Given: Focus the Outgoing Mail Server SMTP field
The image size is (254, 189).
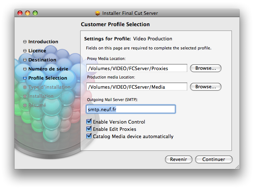Looking at the screenshot, I should click(131, 109).
